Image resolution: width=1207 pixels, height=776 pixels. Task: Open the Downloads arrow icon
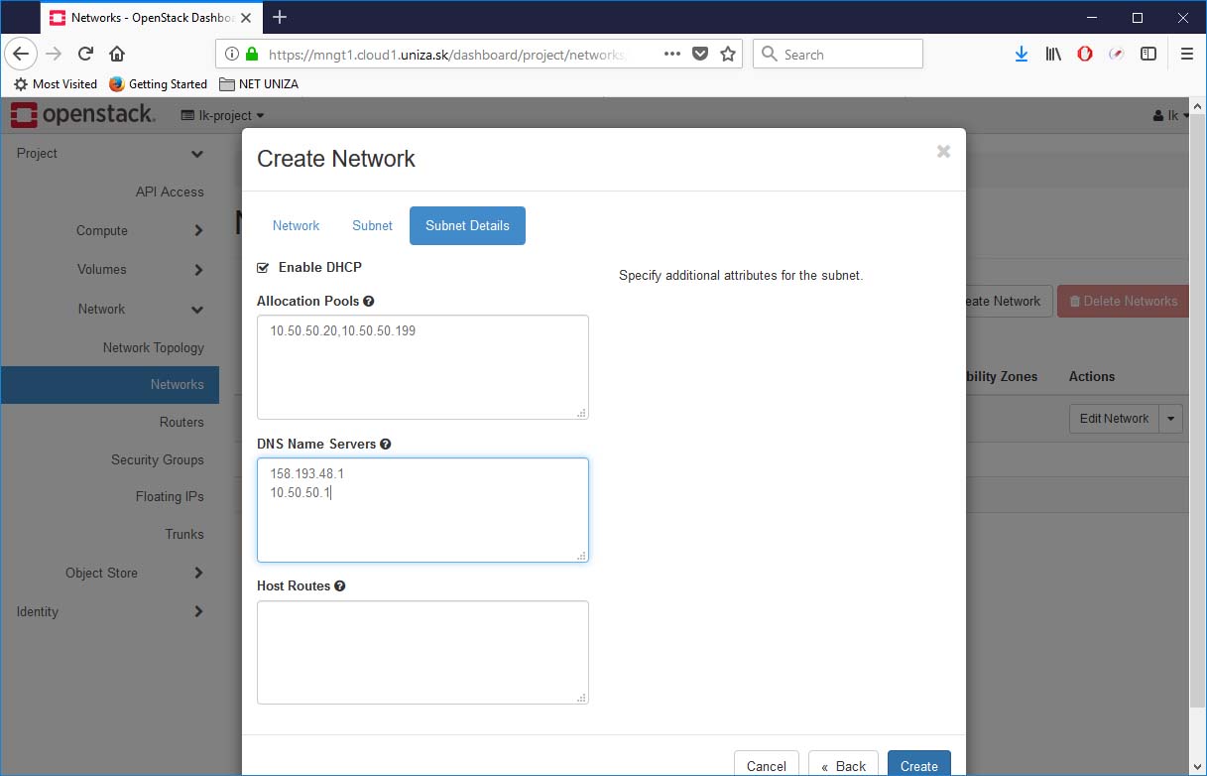point(1022,54)
